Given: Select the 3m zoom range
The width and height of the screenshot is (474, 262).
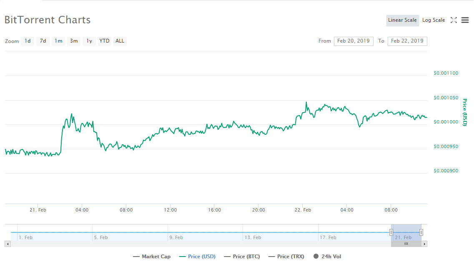Looking at the screenshot, I should [x=74, y=41].
